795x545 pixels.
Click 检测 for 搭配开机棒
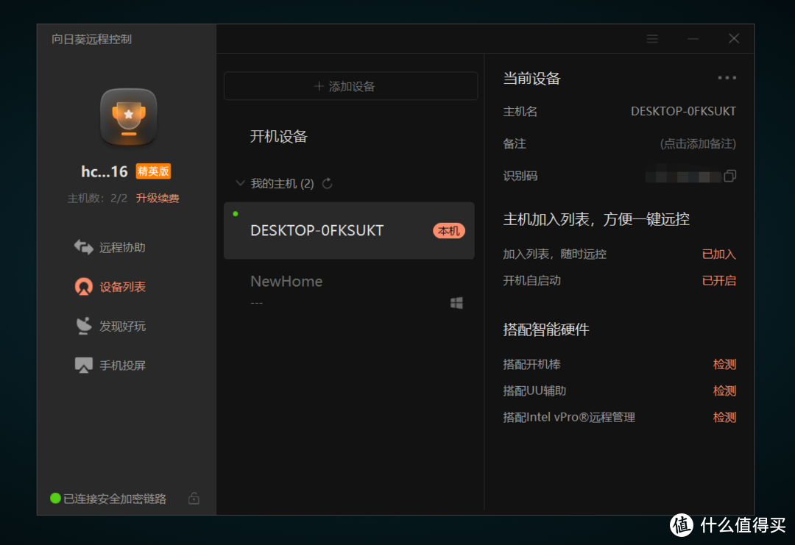(x=724, y=364)
